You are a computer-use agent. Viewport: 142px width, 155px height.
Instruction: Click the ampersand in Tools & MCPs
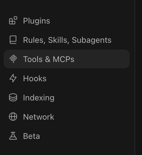point(48,59)
